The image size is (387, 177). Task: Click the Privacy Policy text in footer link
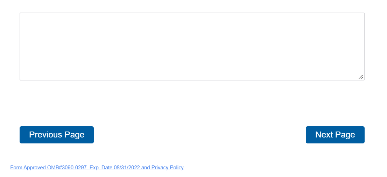pos(167,168)
